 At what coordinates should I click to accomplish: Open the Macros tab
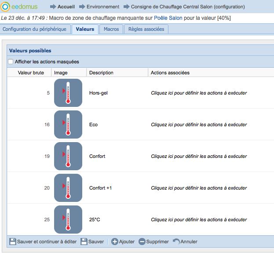tap(111, 29)
